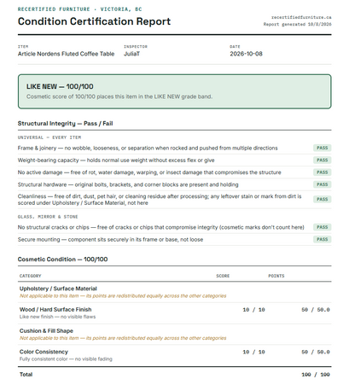Click 'UNIVERSAL – EVERY ITEM' section label
355x385 pixels.
tap(49, 137)
